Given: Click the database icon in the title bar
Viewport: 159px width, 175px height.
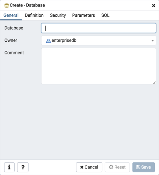Looking at the screenshot, I should pos(7,6).
